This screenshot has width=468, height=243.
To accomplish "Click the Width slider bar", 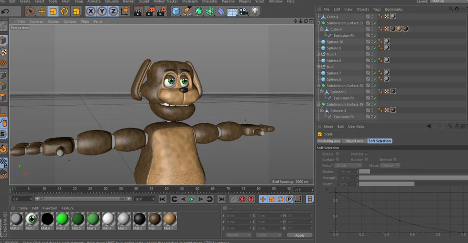I will [x=413, y=184].
